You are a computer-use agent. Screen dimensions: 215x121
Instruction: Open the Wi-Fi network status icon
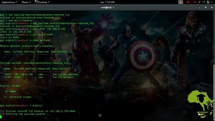[x=200, y=2]
